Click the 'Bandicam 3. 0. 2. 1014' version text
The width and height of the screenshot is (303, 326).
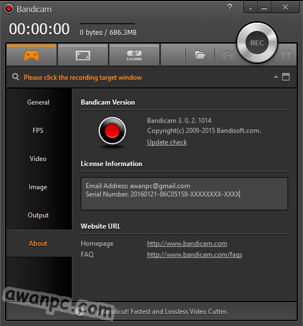point(179,120)
